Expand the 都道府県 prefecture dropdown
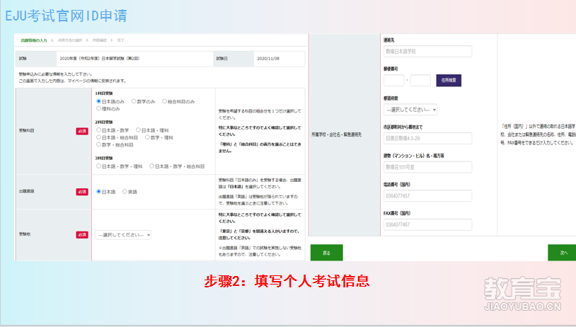 pyautogui.click(x=410, y=110)
